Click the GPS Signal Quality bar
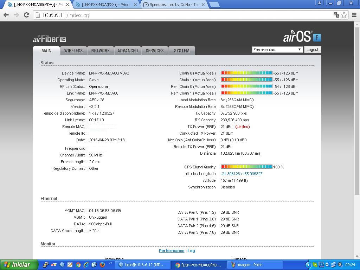Image resolution: width=360 pixels, height=270 pixels. (246, 167)
